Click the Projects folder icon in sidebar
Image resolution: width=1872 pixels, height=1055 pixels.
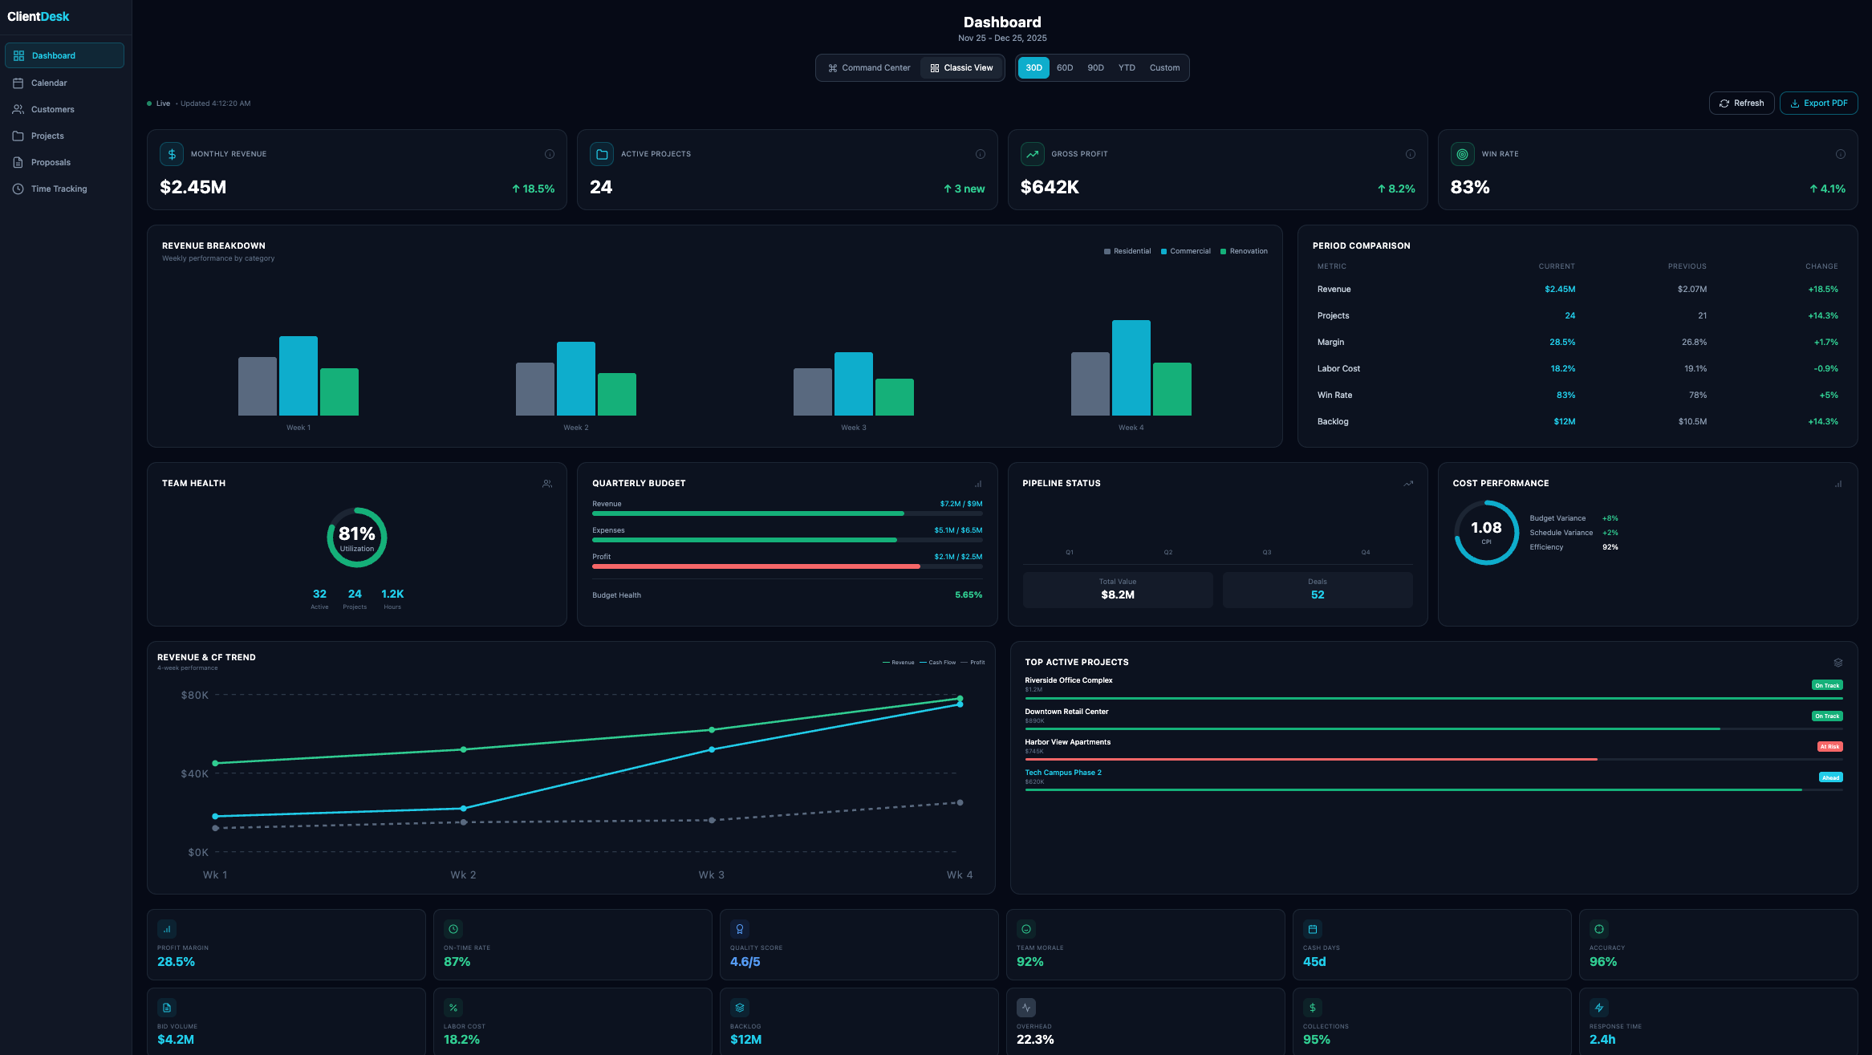tap(19, 136)
